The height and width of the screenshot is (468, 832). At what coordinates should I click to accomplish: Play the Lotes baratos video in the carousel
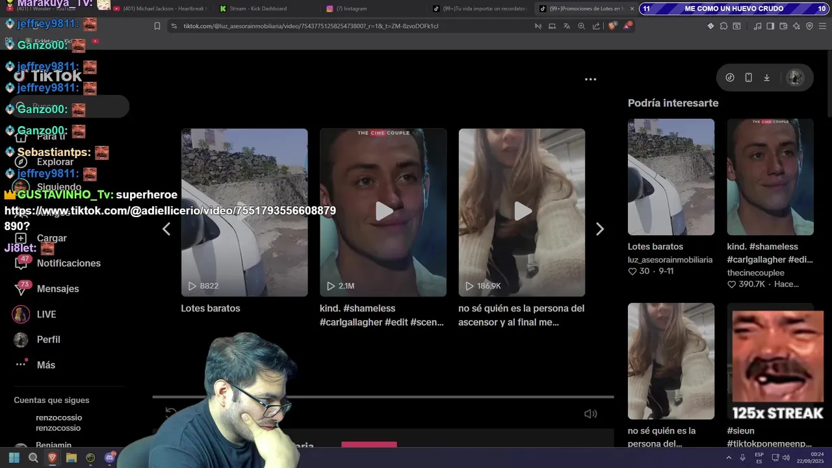tap(244, 213)
